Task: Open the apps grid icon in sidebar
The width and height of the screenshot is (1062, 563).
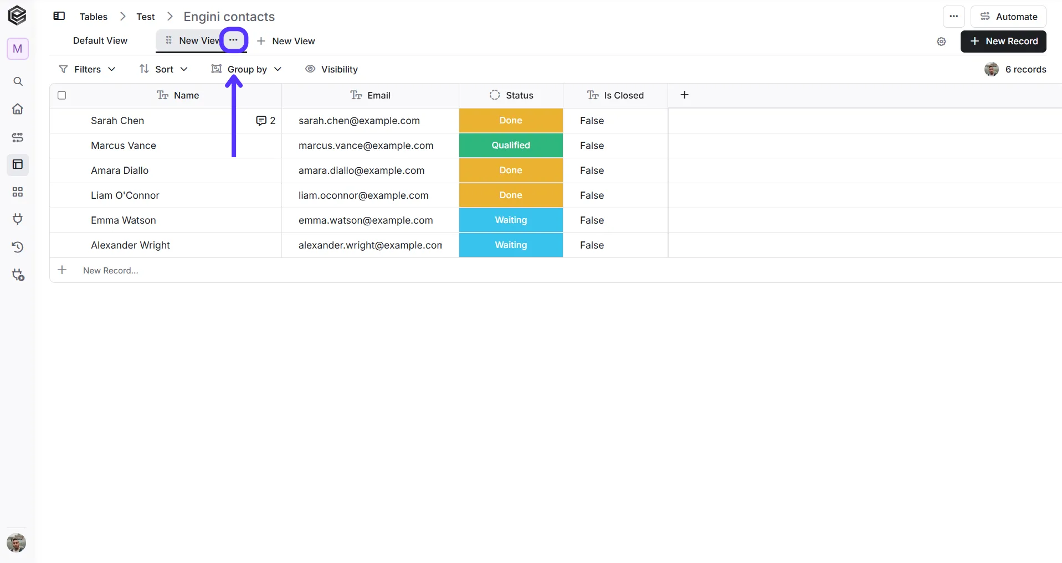Action: [x=18, y=192]
